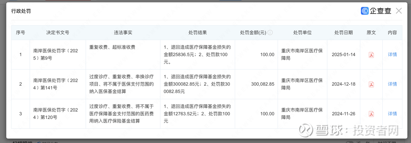Toggle the switch at bottom right
The width and height of the screenshot is (411, 143).
click(x=350, y=142)
